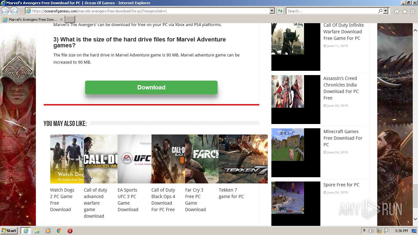Image resolution: width=418 pixels, height=235 pixels.
Task: Open Minecraft Games Free Download sidebar link
Action: (x=343, y=138)
